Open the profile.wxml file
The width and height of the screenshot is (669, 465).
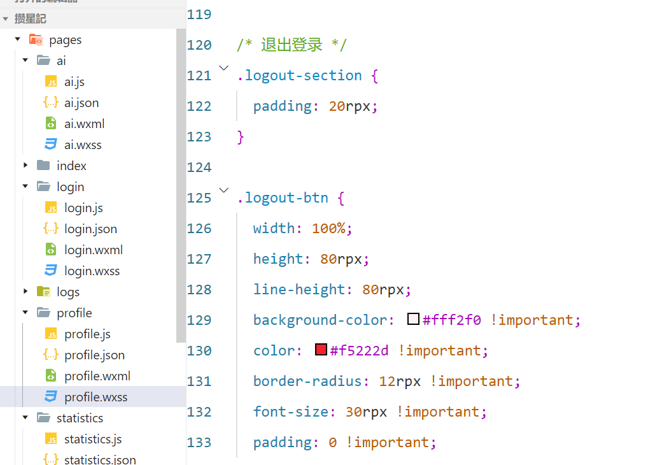click(x=97, y=376)
